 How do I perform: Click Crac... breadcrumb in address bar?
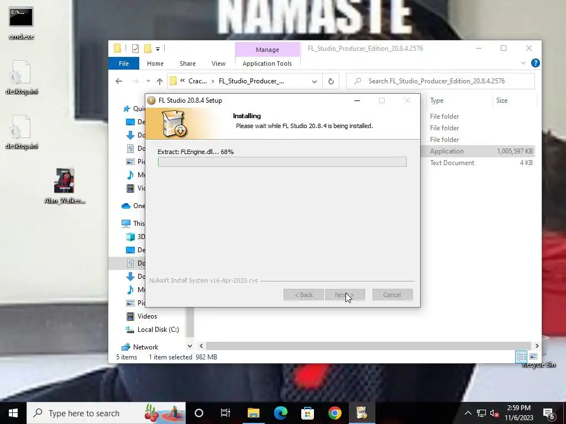click(197, 81)
